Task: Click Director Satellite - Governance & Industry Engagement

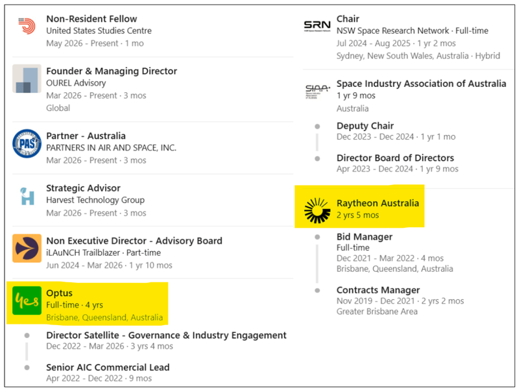Action: tap(166, 336)
